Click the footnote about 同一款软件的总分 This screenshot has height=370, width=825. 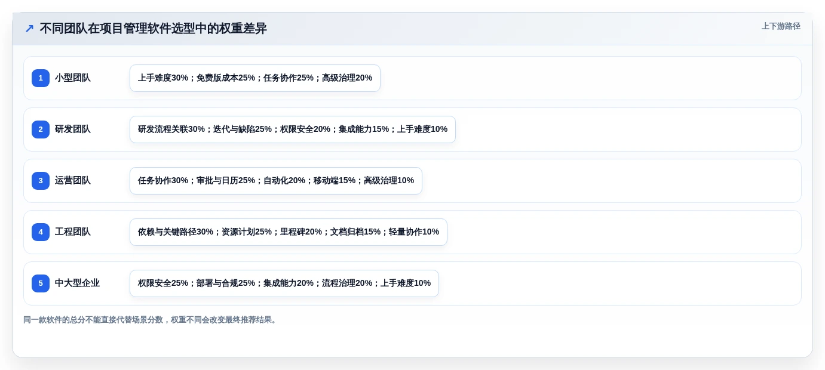pos(151,320)
